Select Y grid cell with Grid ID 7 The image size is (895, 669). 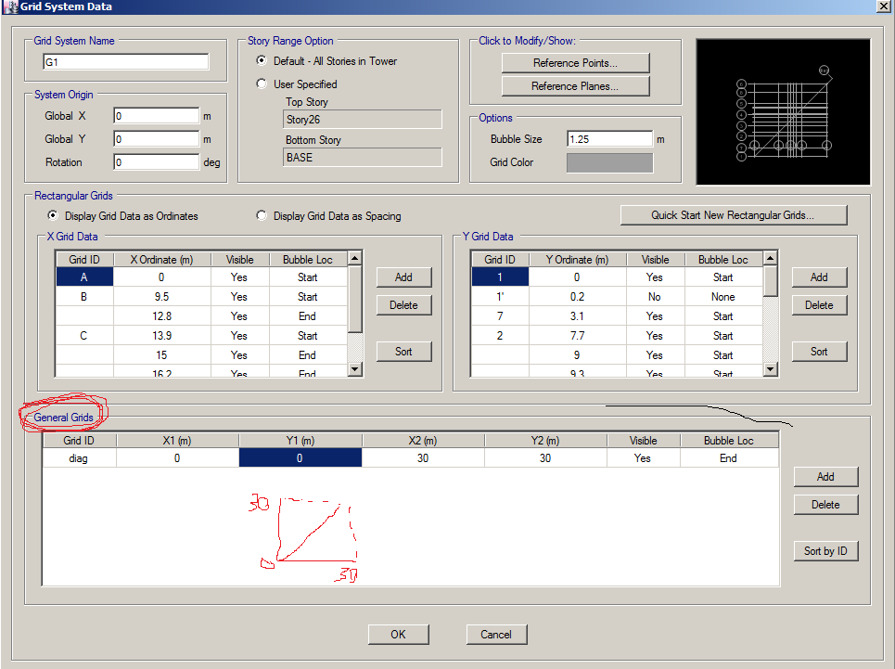pos(500,316)
